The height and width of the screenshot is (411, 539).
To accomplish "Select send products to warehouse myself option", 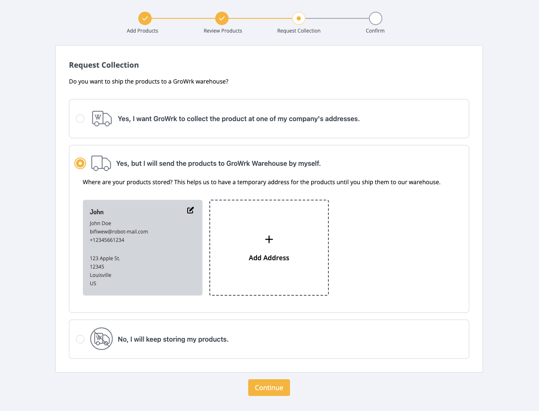I will (80, 163).
